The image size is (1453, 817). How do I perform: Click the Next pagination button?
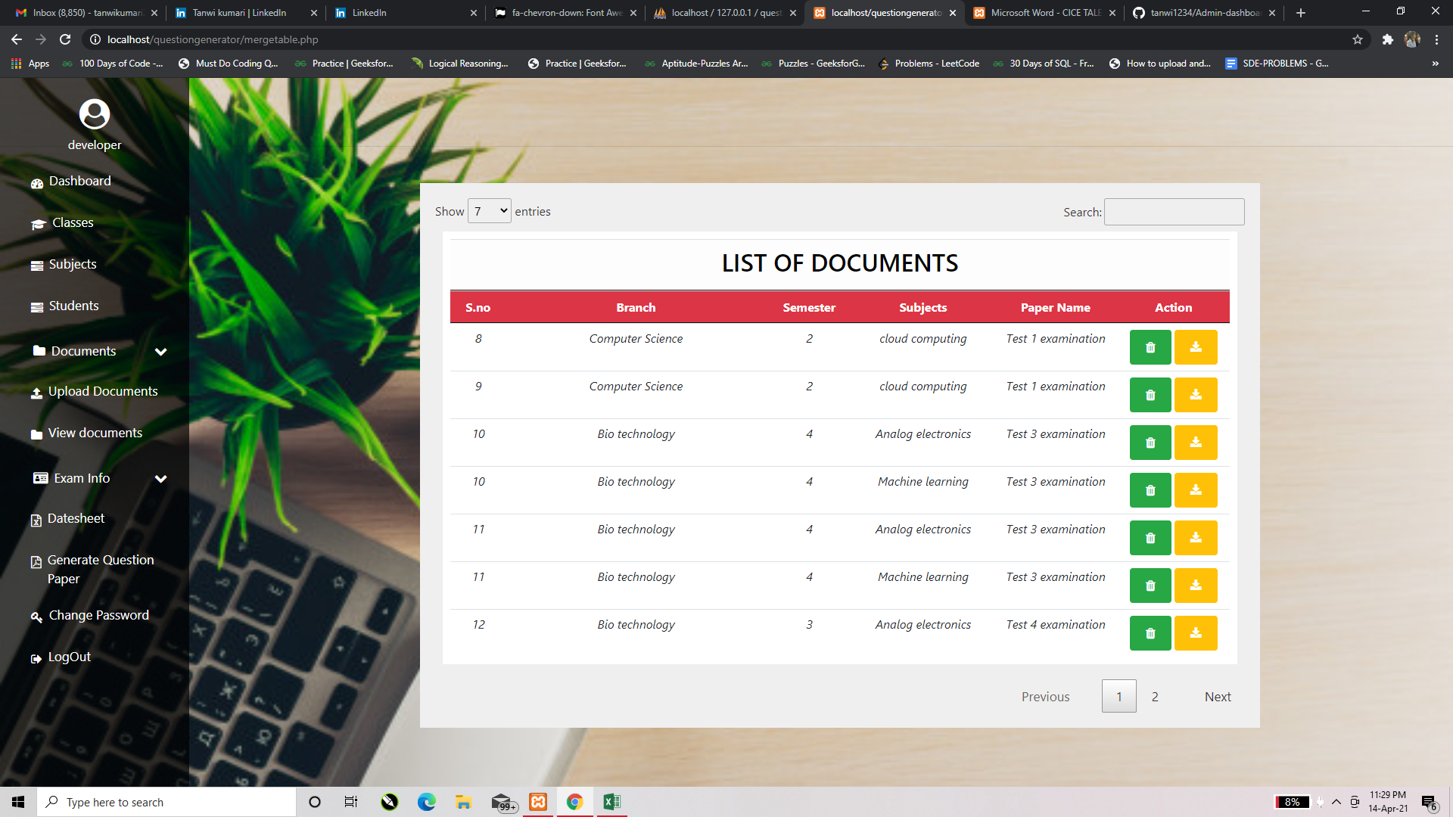pos(1218,697)
